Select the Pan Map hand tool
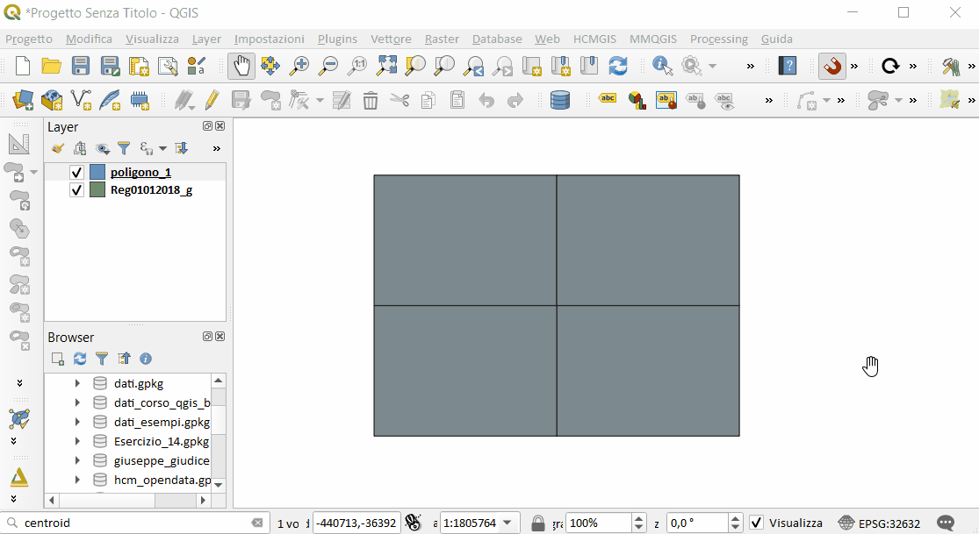The height and width of the screenshot is (534, 979). click(x=241, y=66)
